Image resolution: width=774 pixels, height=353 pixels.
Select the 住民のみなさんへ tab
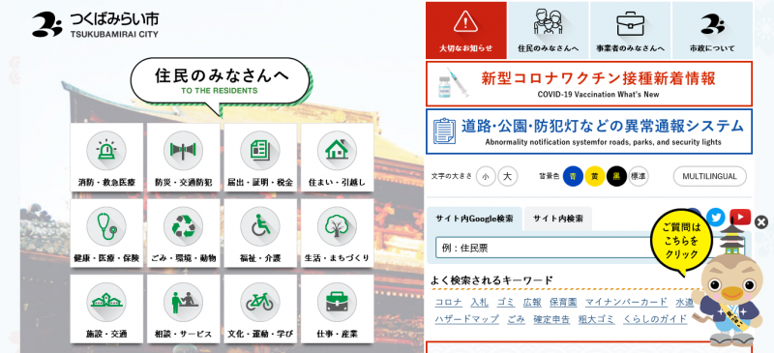(549, 31)
